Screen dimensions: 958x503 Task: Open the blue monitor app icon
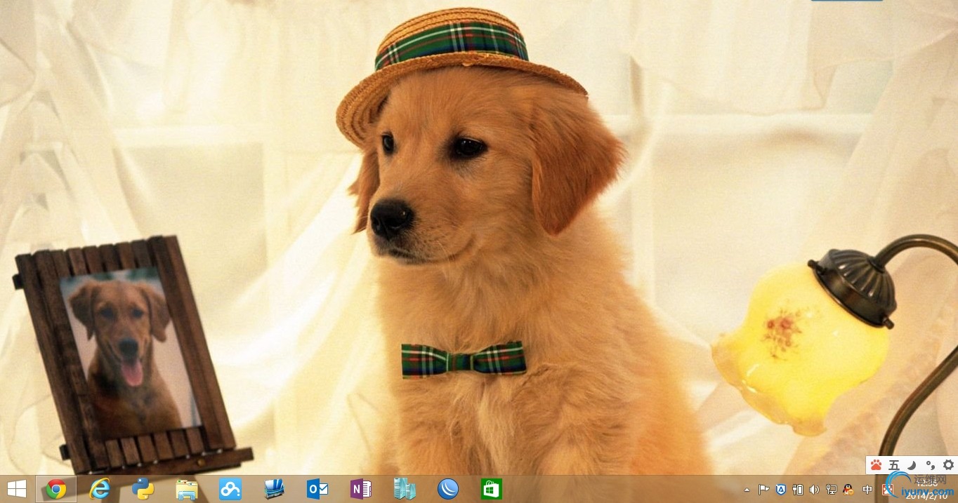[274, 489]
